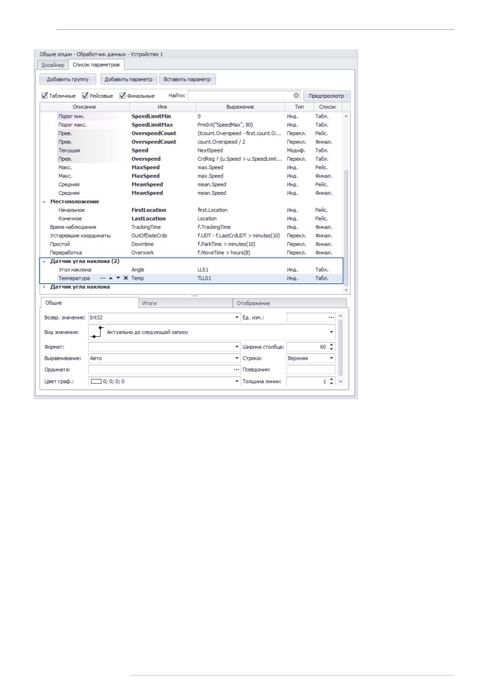Toggle the Финальные checkbox
This screenshot has height=692, width=487.
click(x=123, y=96)
